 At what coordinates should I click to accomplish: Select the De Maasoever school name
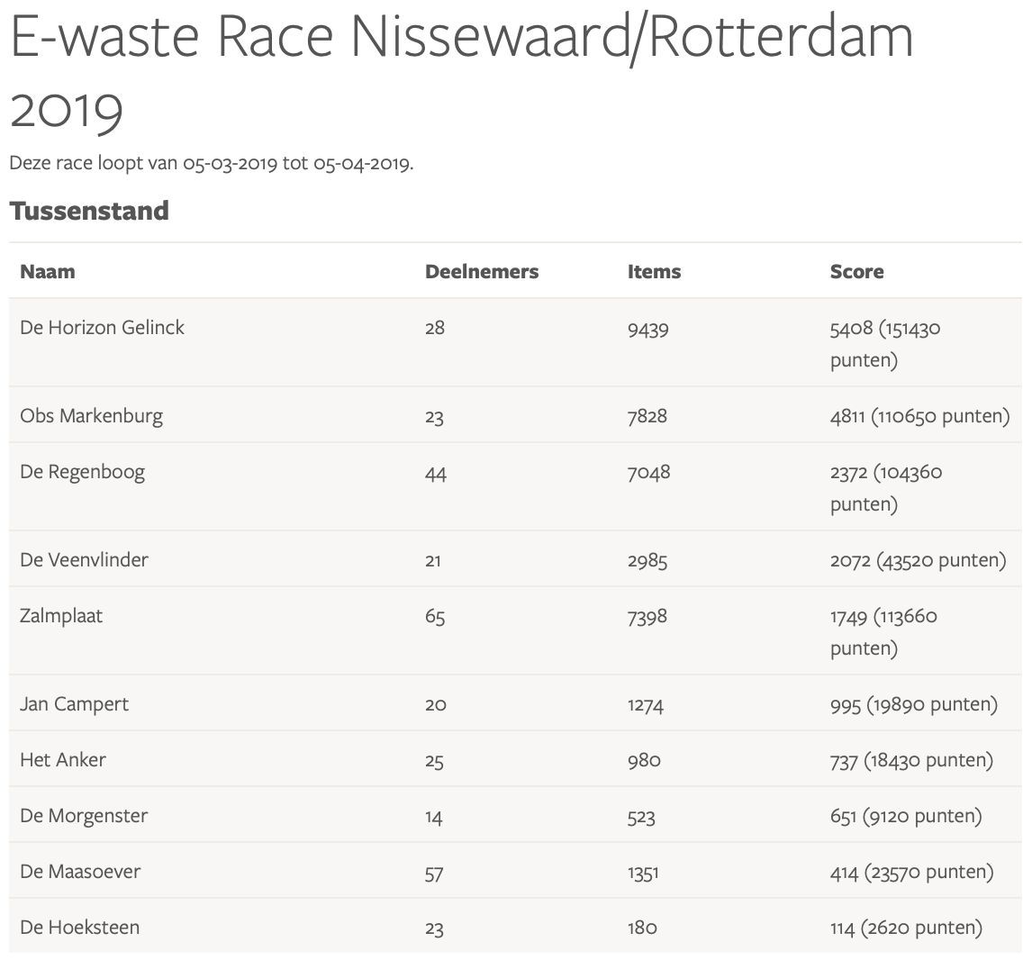tap(80, 871)
